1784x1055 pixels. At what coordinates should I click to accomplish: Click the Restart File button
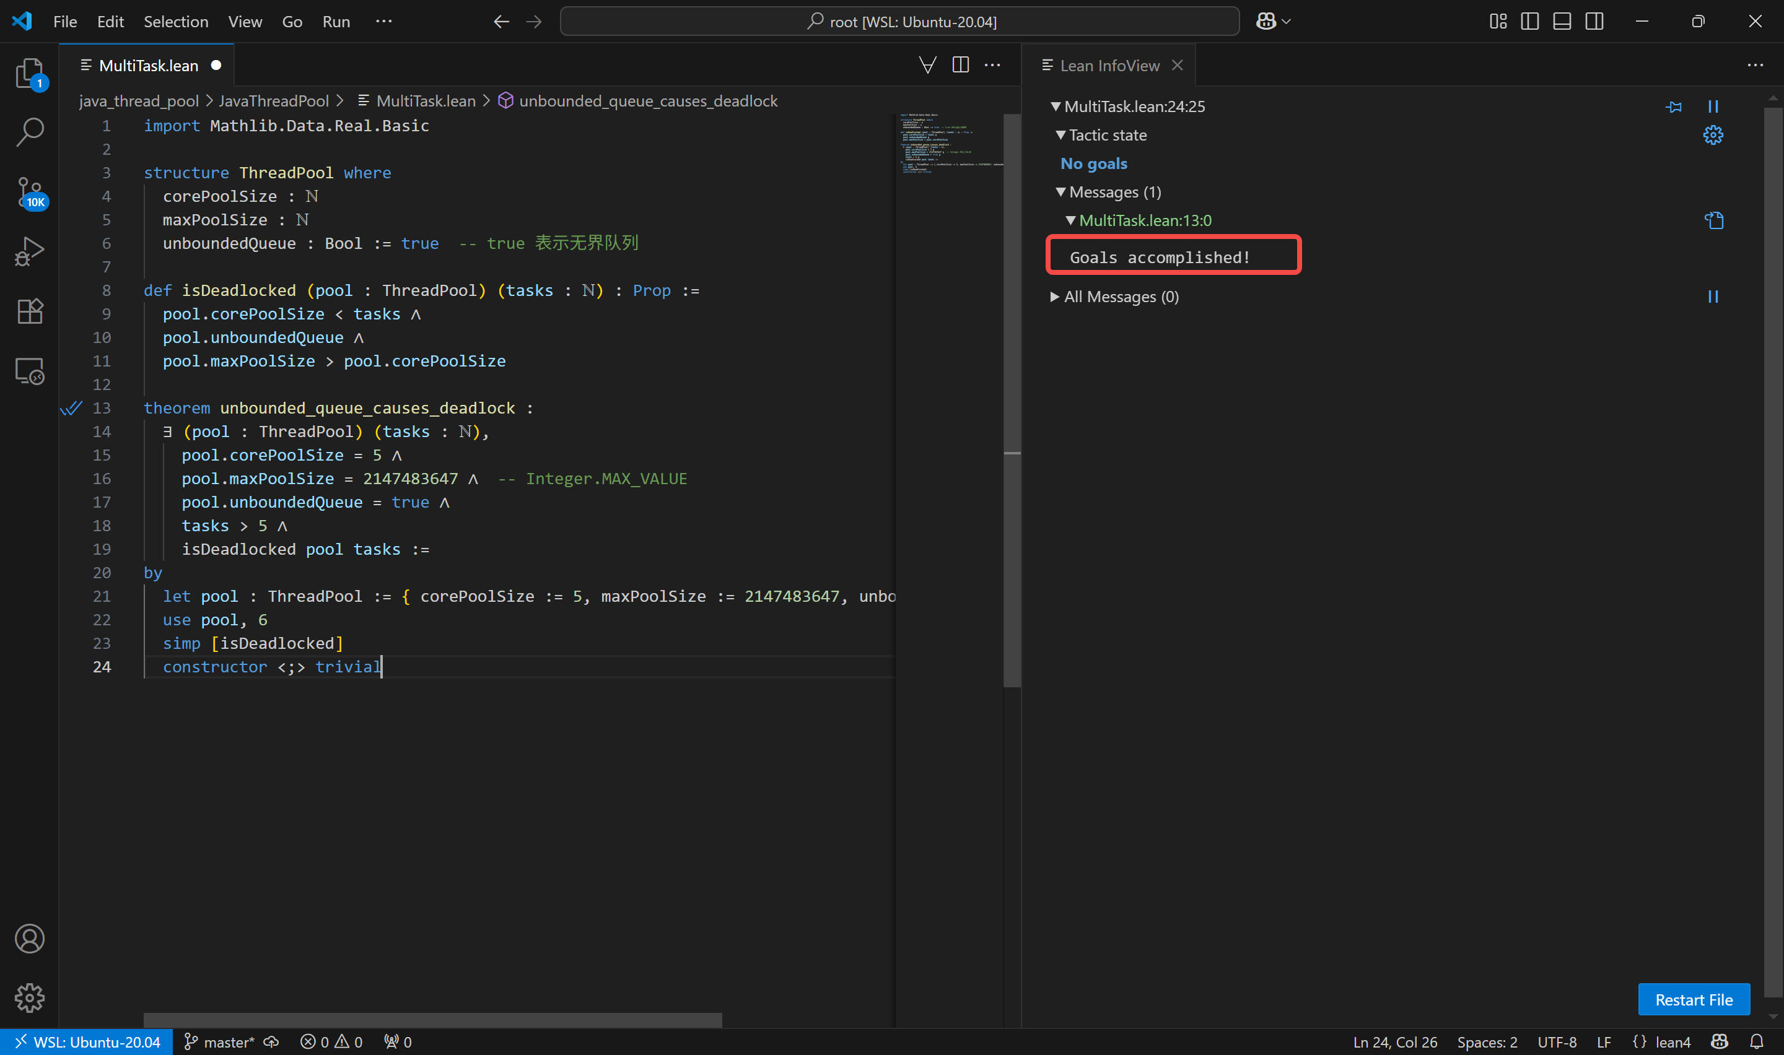tap(1693, 999)
